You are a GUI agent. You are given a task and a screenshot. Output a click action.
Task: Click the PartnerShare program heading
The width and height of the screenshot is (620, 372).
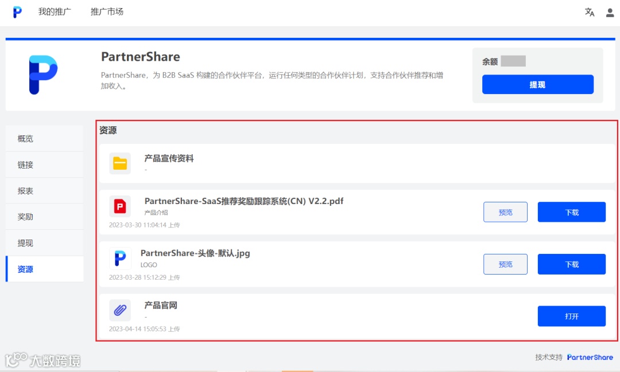point(141,57)
